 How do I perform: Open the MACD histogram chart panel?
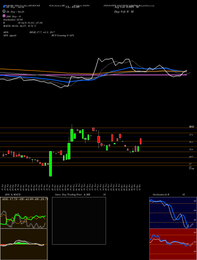pos(24,244)
